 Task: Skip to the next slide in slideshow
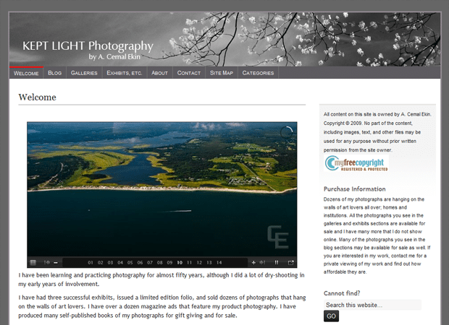pos(262,262)
